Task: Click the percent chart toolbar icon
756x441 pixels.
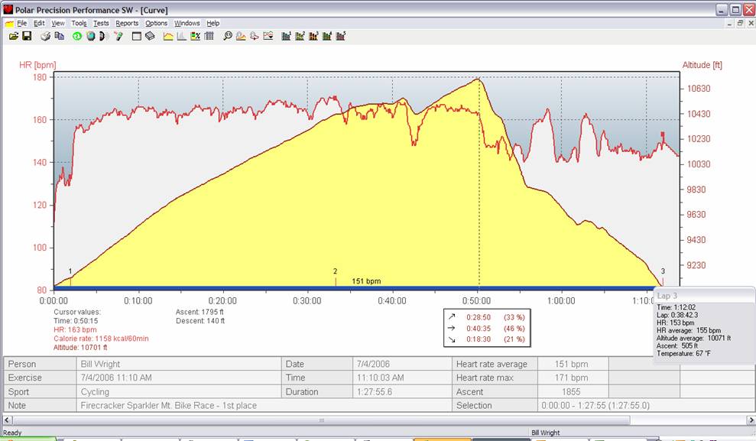Action: click(x=195, y=36)
